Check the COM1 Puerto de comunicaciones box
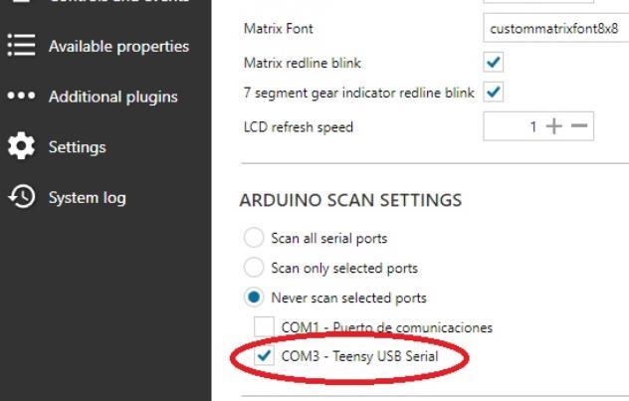This screenshot has width=629, height=401. tap(264, 327)
